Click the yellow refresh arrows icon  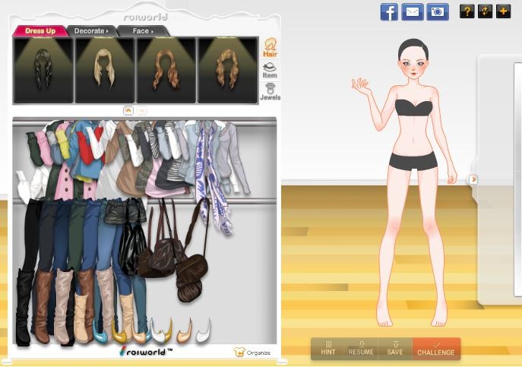[x=485, y=11]
